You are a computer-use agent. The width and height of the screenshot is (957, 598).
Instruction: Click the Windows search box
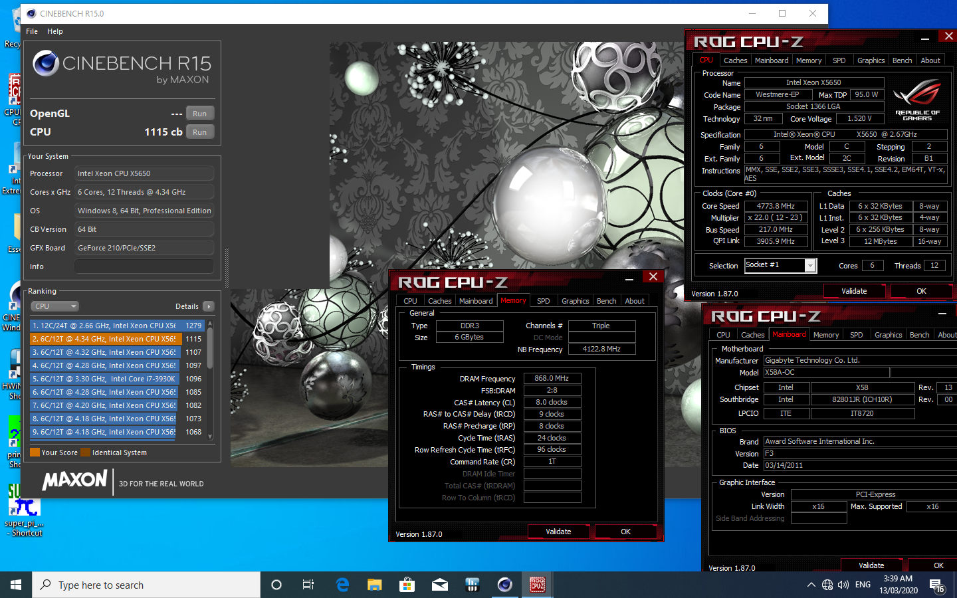pos(146,585)
